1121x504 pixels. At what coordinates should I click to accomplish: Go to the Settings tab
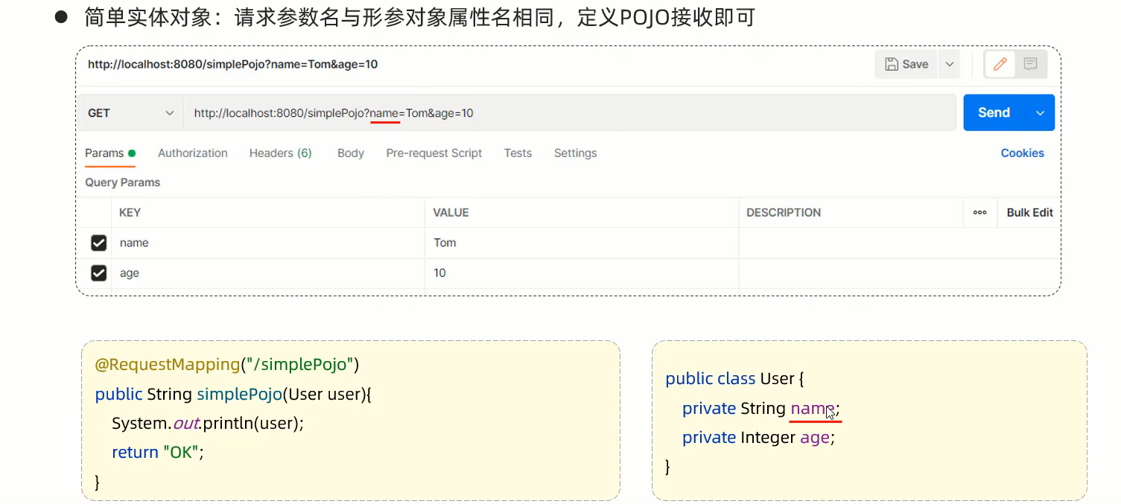coord(574,153)
